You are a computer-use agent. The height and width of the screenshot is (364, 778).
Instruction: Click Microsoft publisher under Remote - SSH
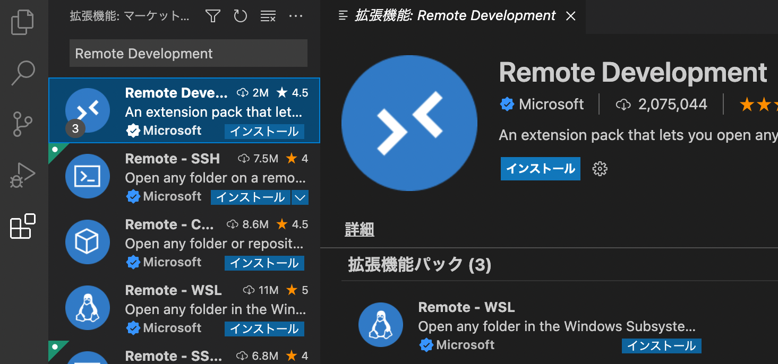point(172,196)
